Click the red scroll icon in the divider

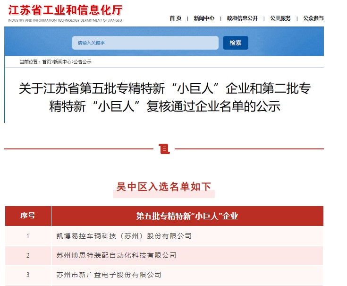(164, 148)
